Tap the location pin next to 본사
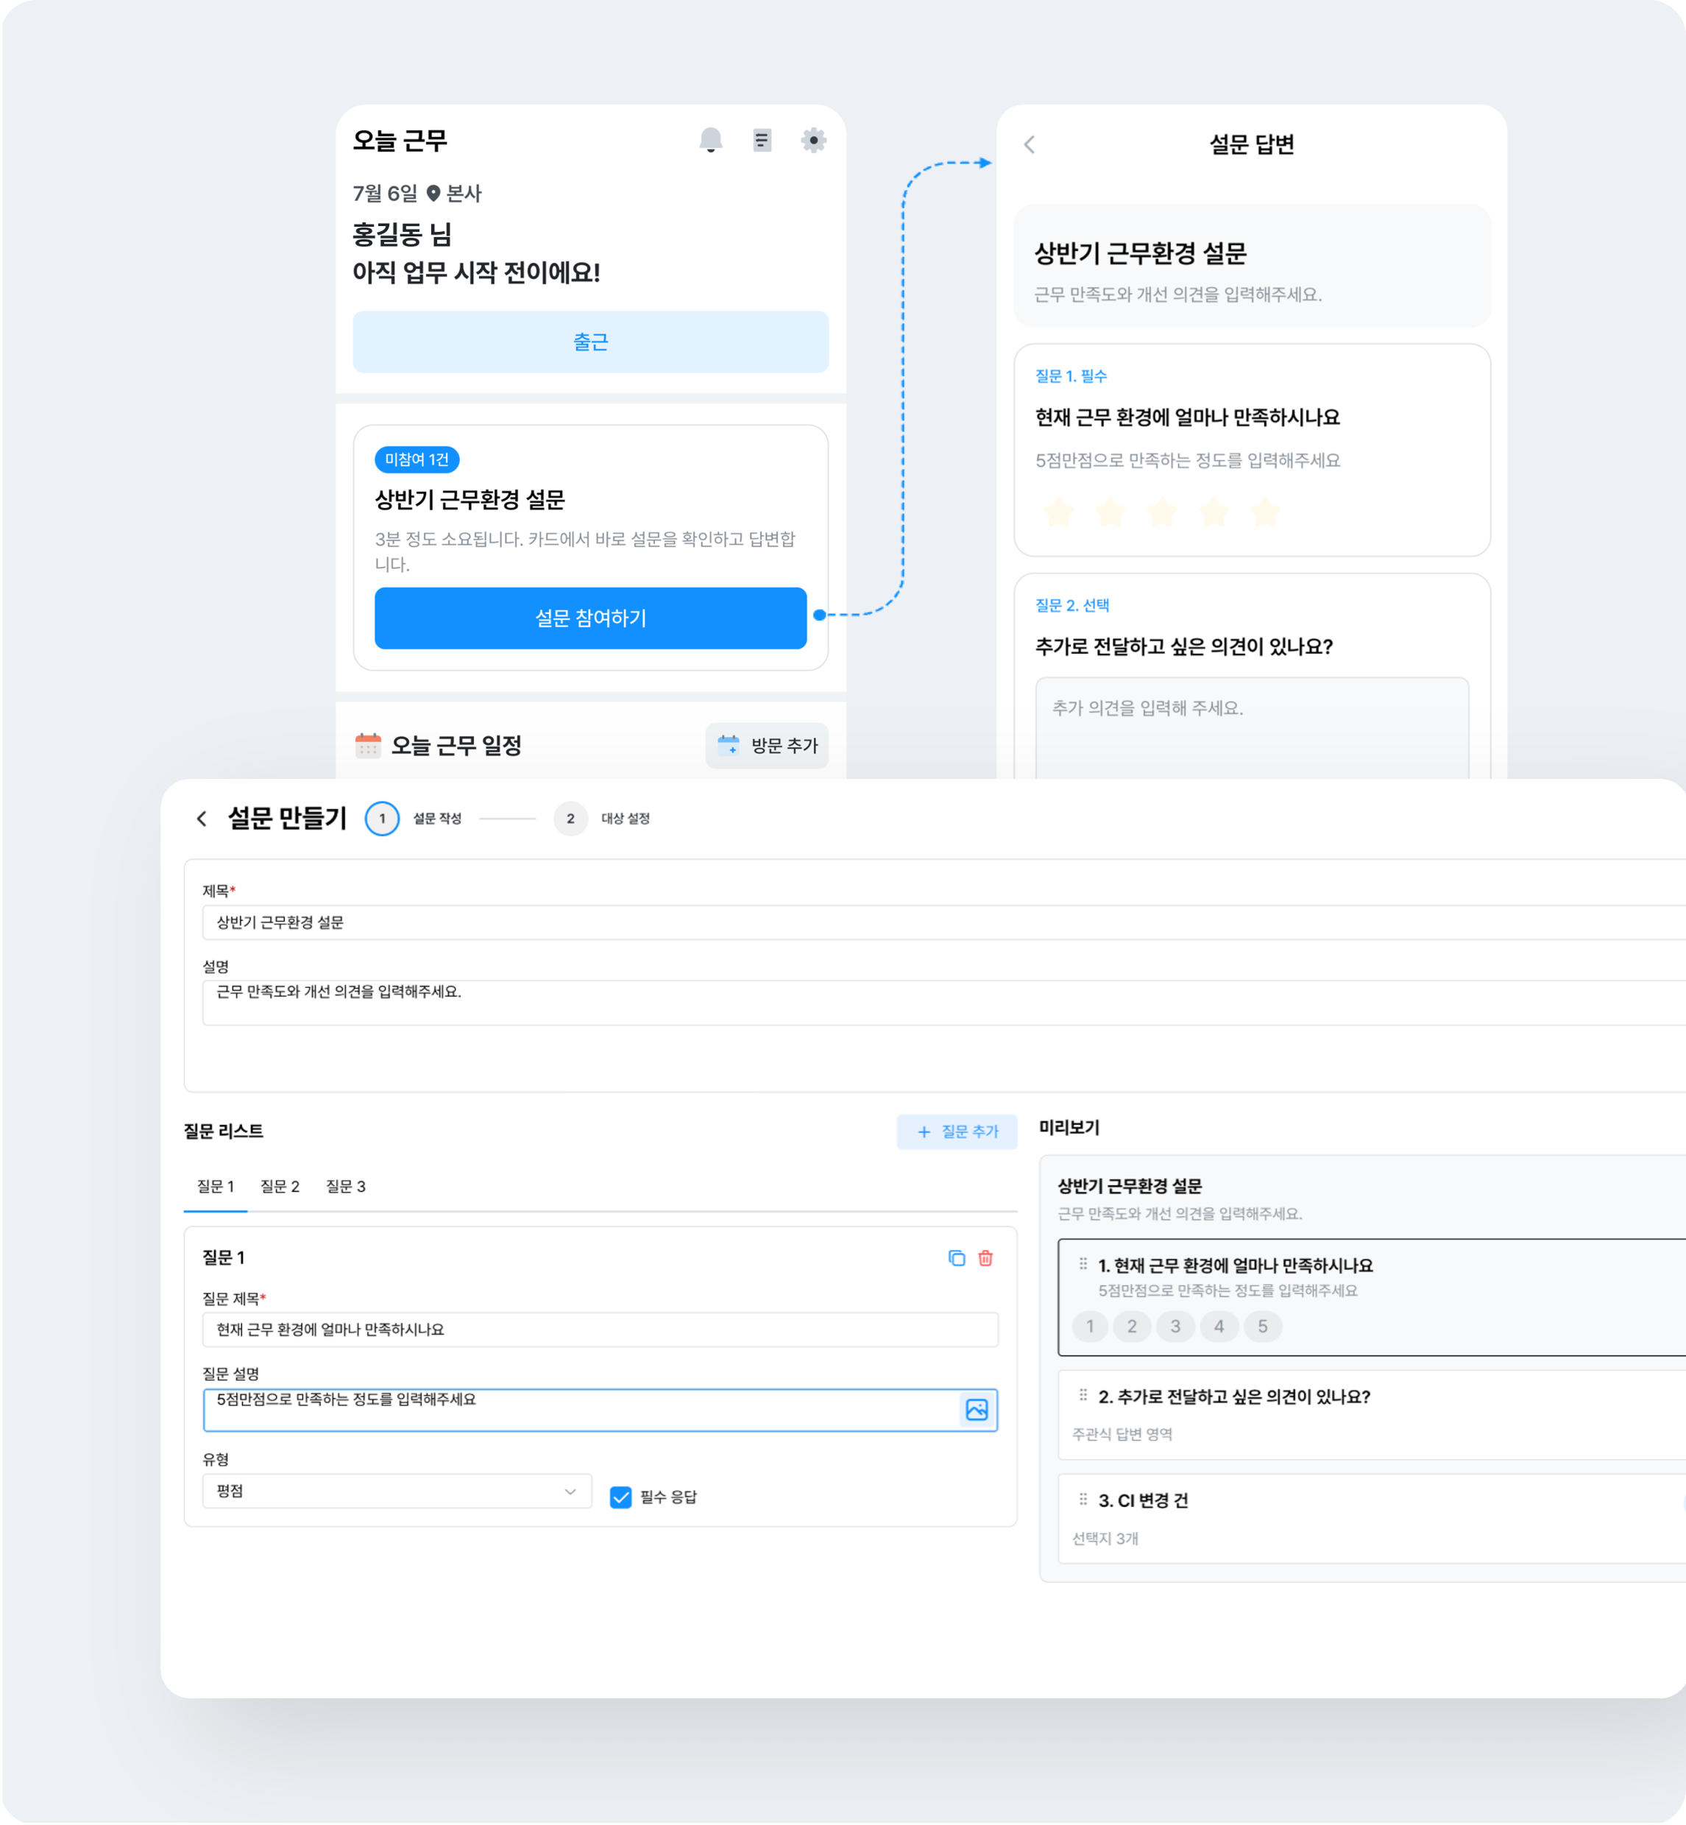 [x=433, y=194]
